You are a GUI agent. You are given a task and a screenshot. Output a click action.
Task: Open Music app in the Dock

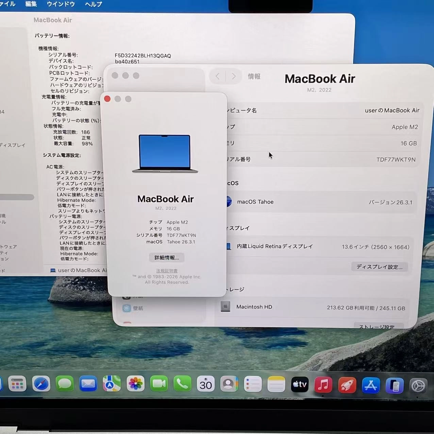coord(323,385)
